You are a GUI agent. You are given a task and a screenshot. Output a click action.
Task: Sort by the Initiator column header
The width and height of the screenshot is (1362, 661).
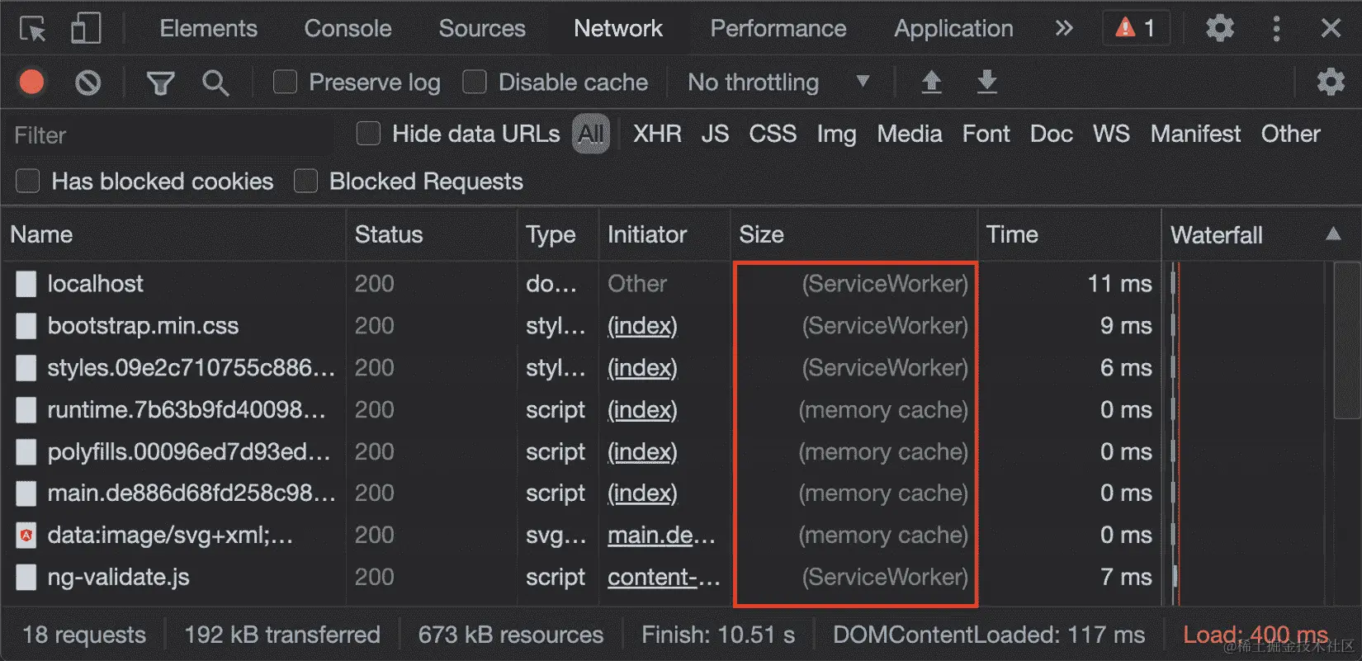click(664, 235)
